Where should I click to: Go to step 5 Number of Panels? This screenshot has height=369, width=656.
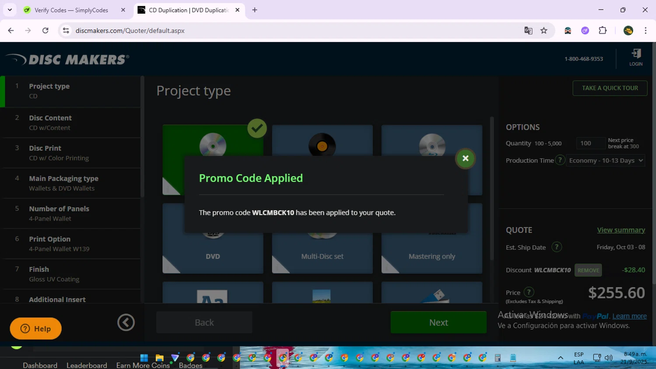[70, 213]
